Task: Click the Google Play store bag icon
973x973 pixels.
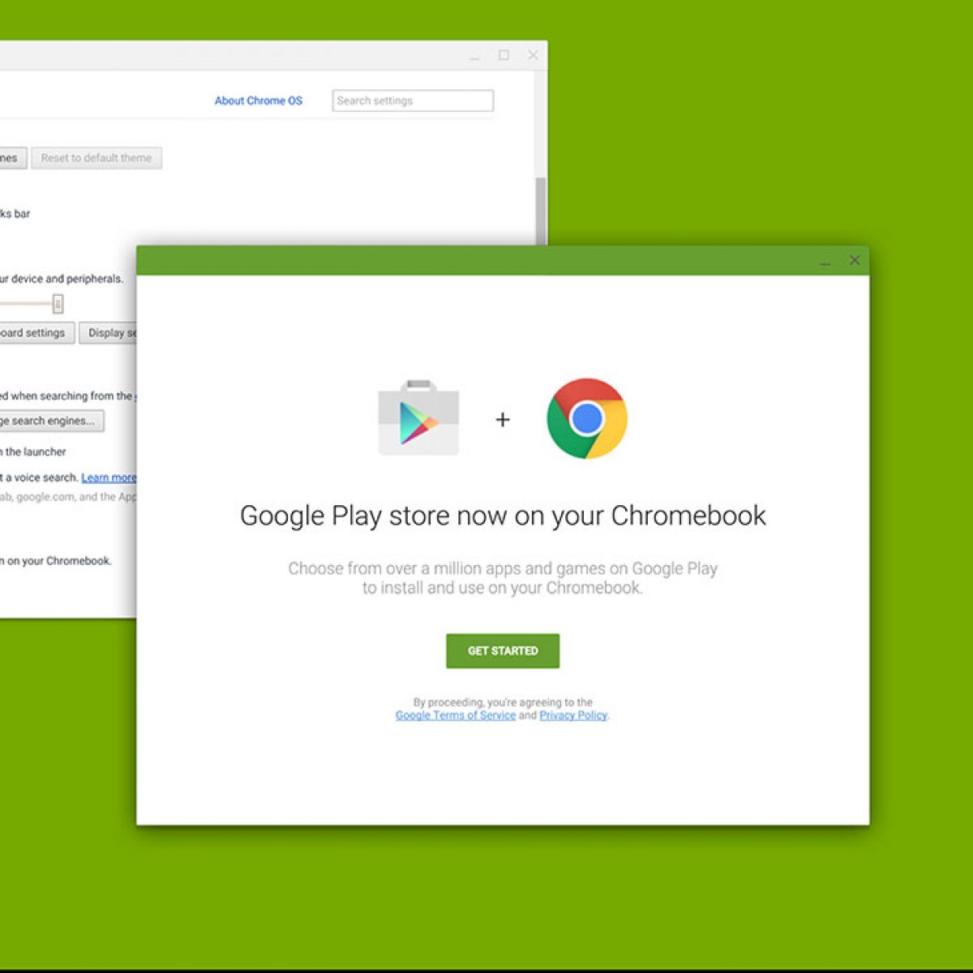Action: 418,418
